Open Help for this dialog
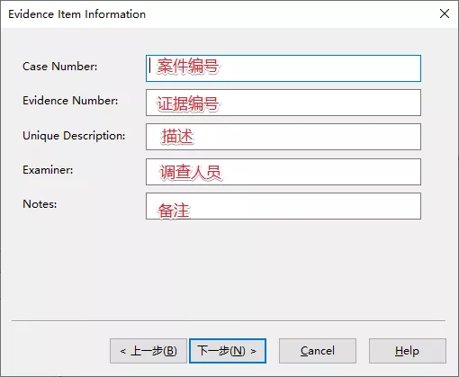Screen dimensions: 459x377 point(408,351)
